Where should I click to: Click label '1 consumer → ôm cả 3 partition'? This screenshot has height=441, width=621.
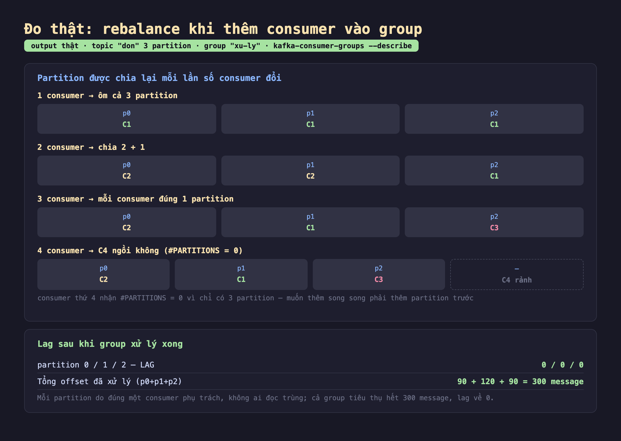[107, 95]
